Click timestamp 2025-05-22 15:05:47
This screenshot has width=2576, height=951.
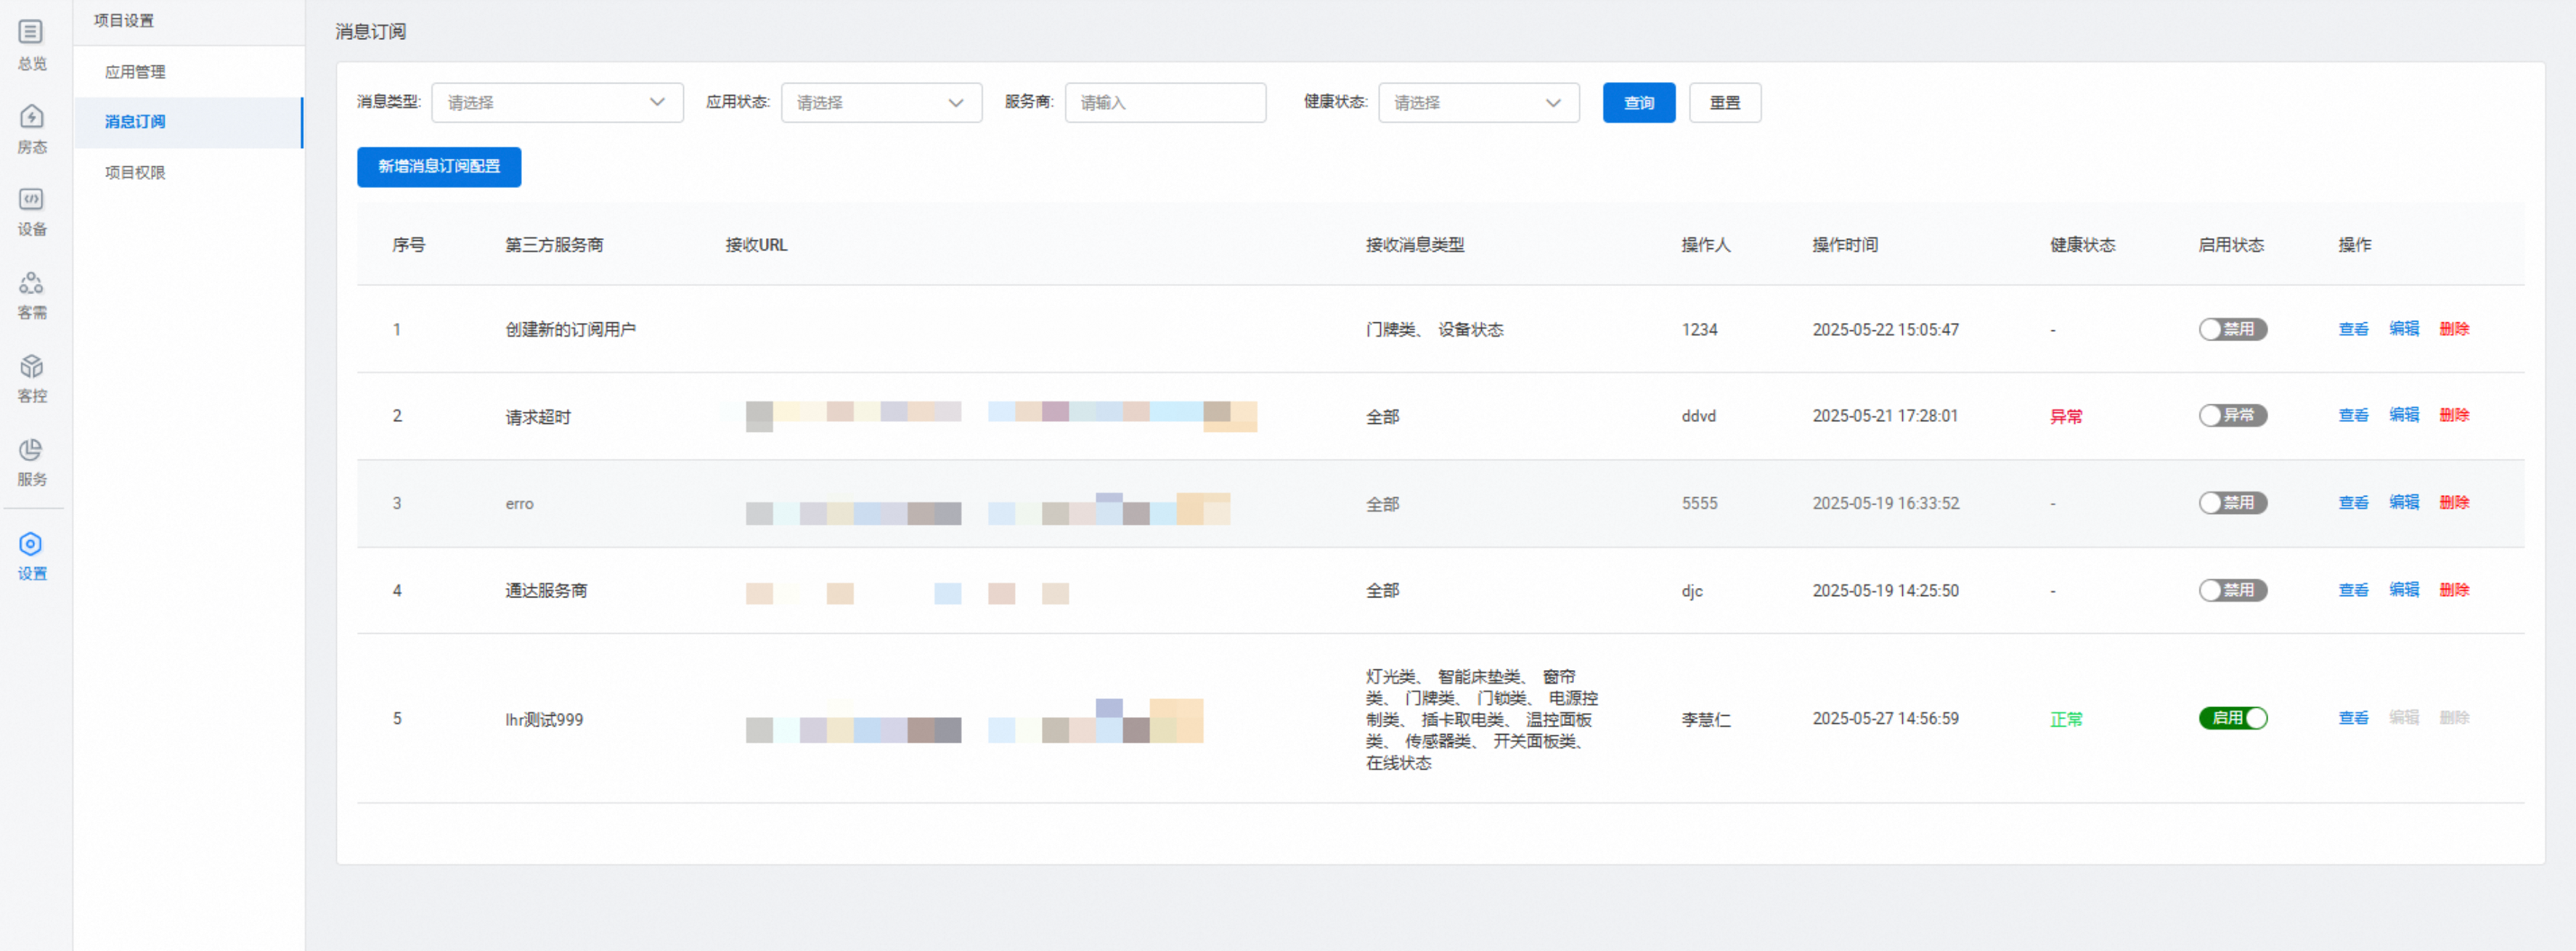coord(1885,330)
